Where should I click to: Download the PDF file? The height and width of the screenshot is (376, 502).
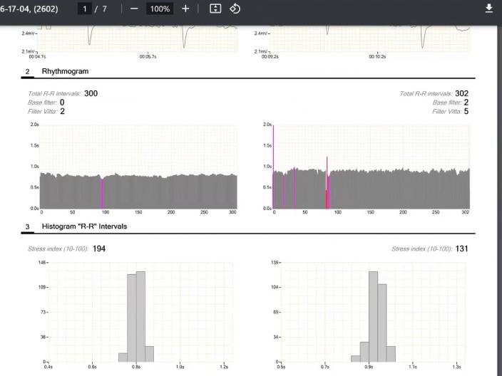point(489,9)
